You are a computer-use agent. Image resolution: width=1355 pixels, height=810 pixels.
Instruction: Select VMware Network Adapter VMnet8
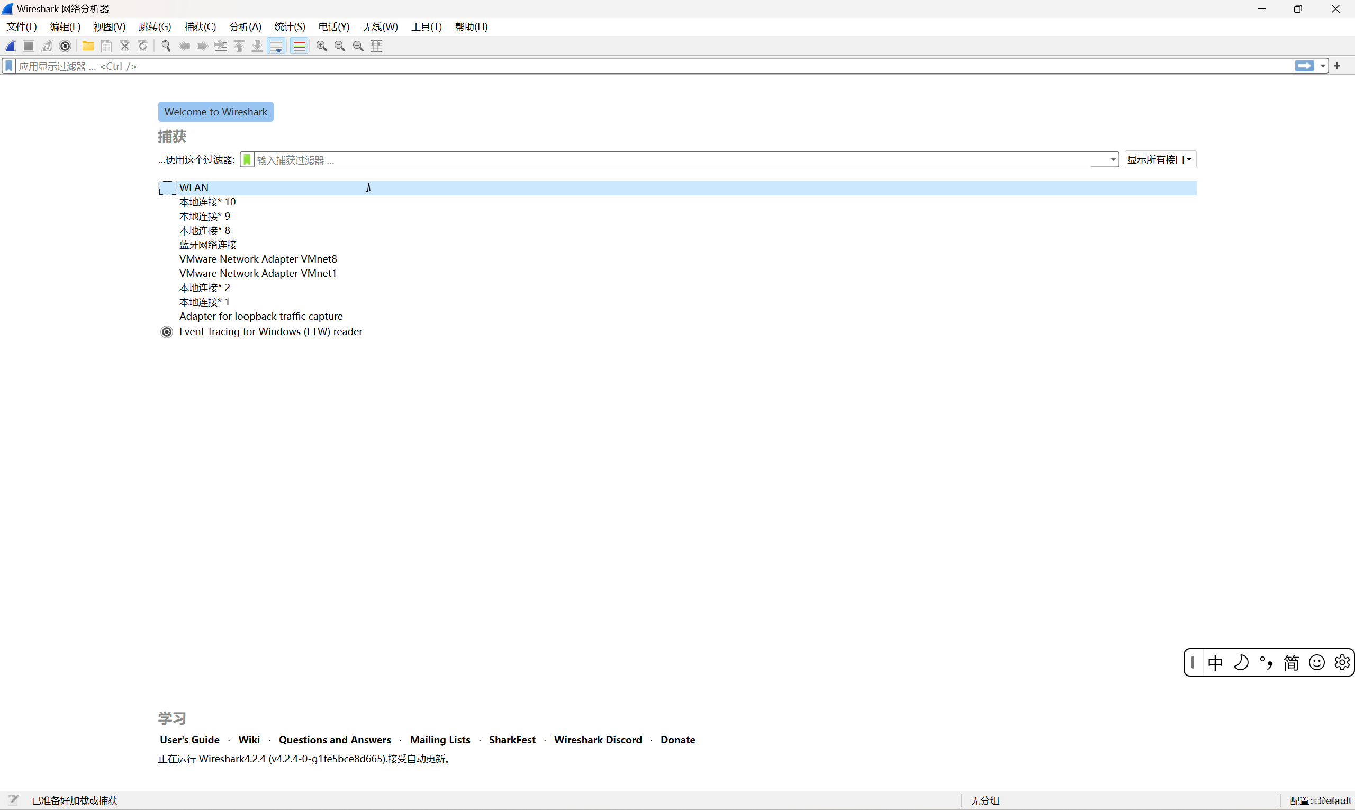click(678, 259)
